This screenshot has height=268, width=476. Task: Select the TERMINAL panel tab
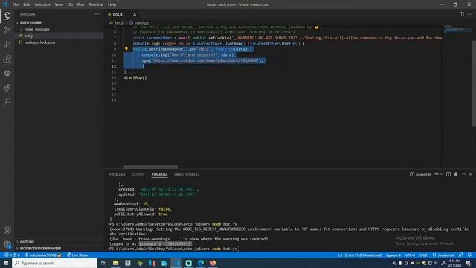[159, 175]
